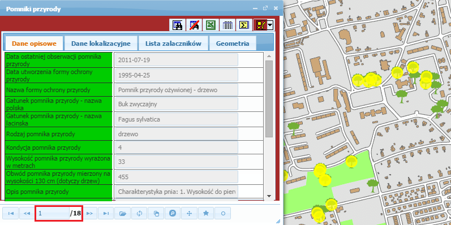Screen dimensions: 451x225
Task: Switch to the Geometria tab
Action: pos(233,44)
